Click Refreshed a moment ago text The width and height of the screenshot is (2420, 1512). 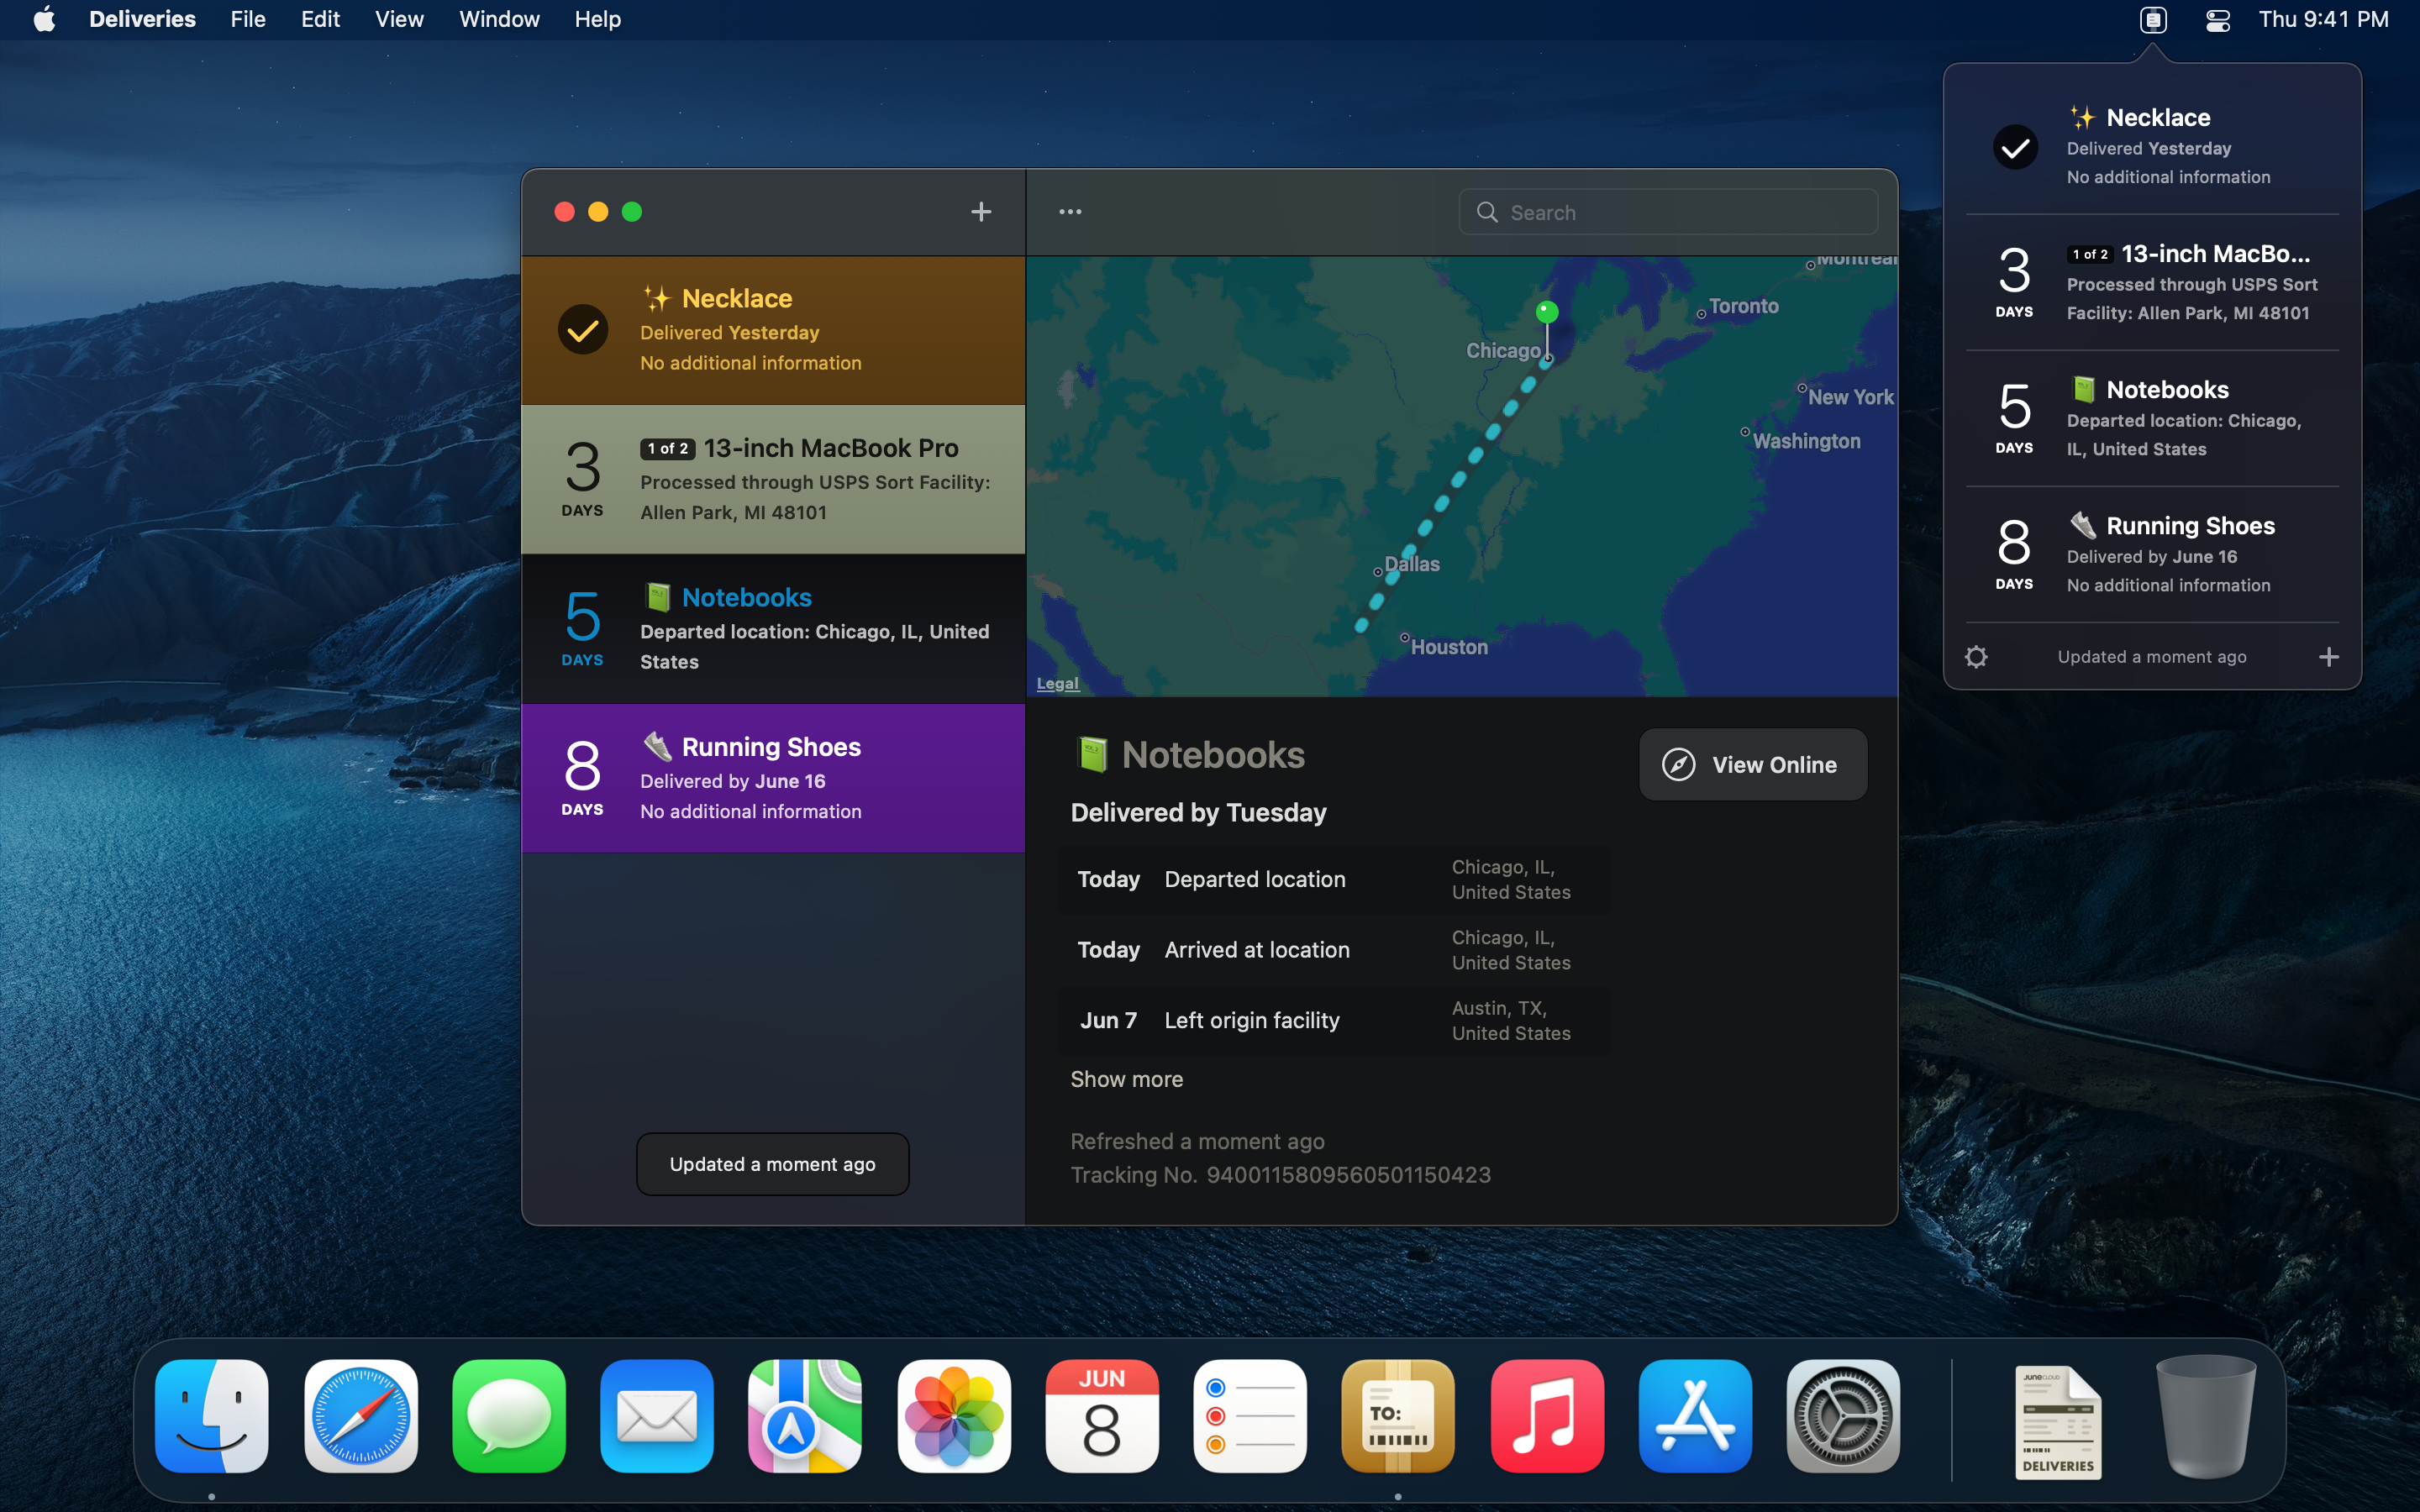click(1197, 1141)
